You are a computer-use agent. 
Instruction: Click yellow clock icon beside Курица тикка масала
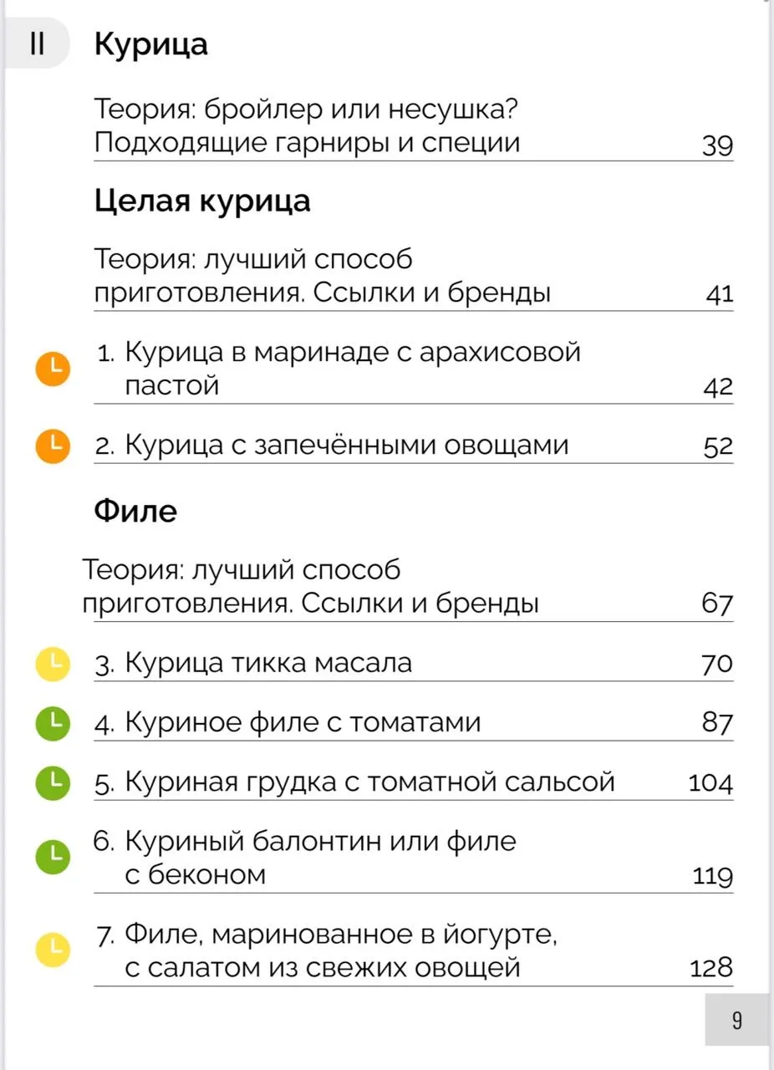click(x=51, y=664)
